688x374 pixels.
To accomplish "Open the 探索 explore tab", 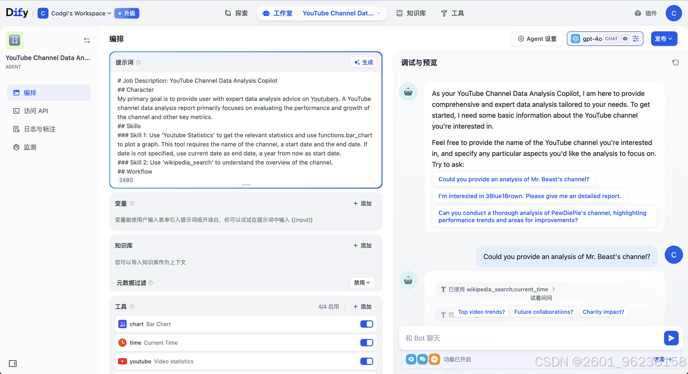I will coord(236,13).
